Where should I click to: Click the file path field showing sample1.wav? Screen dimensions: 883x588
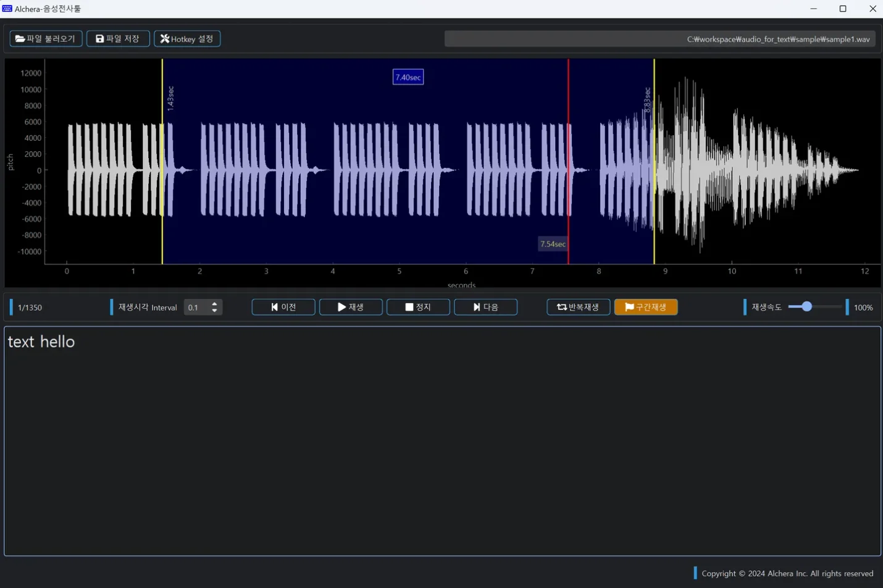659,39
